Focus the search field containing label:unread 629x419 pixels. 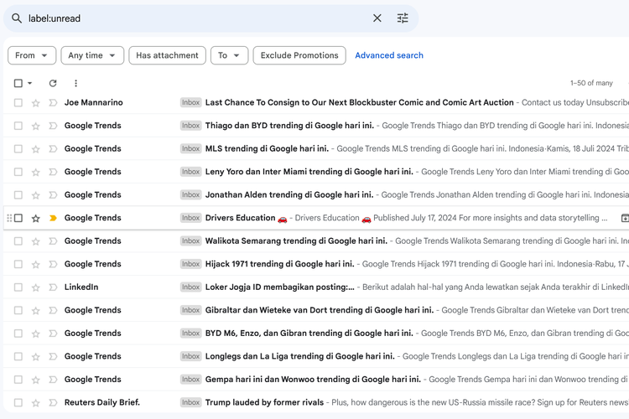(x=196, y=18)
